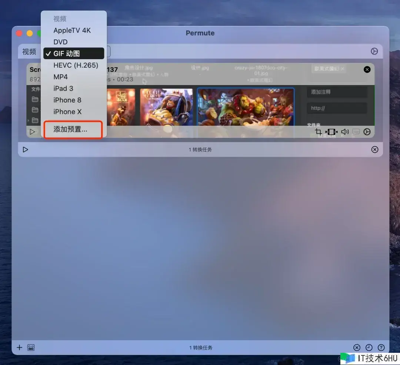Image resolution: width=400 pixels, height=365 pixels.
Task: Open the video trim tool icon
Action: 331,132
